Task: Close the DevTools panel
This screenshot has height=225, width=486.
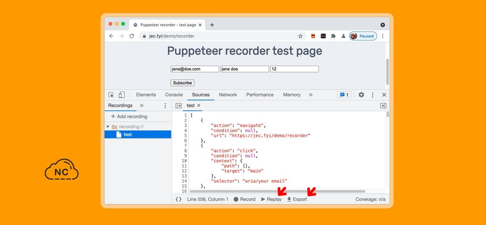Action: point(384,95)
